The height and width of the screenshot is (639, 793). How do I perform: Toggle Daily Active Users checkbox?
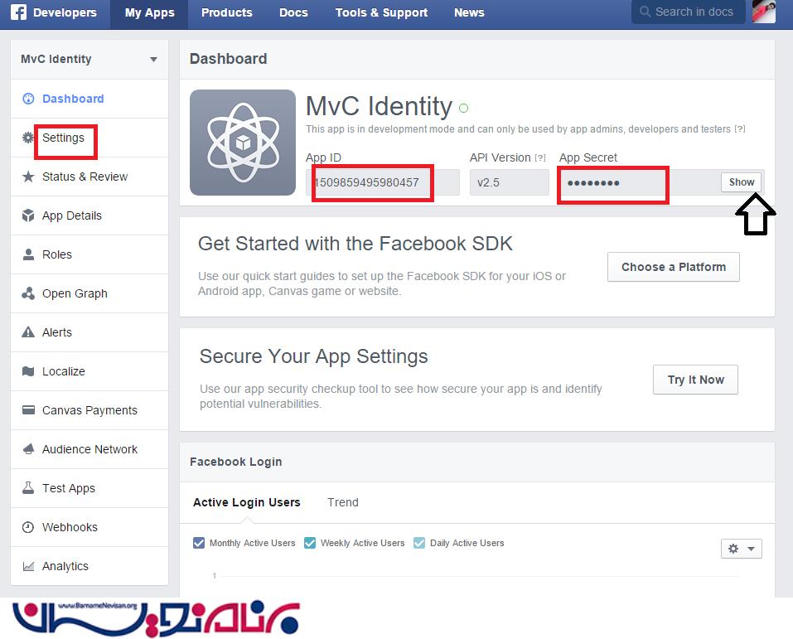pos(419,543)
